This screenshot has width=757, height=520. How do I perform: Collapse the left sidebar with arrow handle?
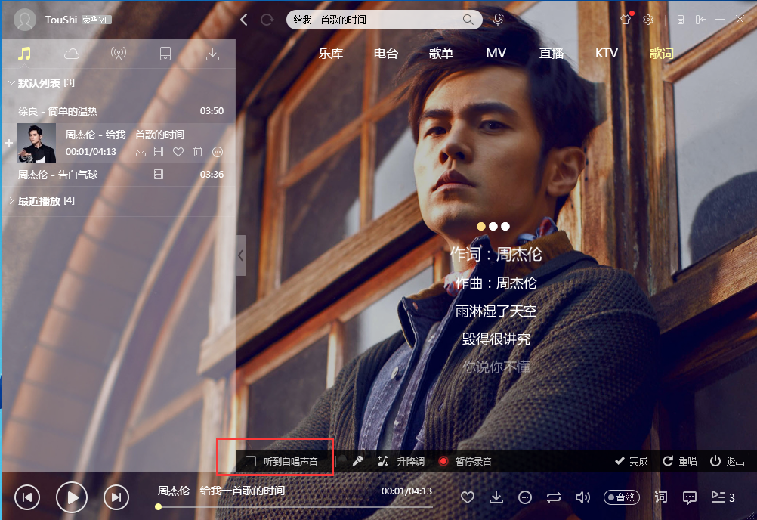[x=241, y=255]
